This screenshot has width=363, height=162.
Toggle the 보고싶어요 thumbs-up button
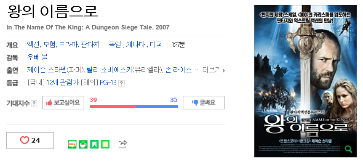[63, 103]
